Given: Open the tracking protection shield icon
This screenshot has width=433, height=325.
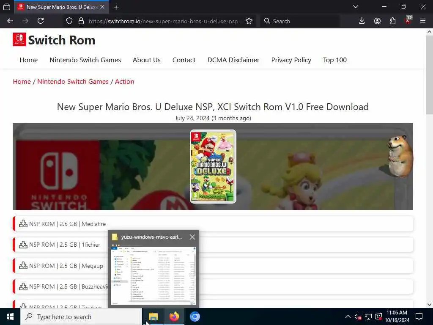Looking at the screenshot, I should click(x=69, y=21).
